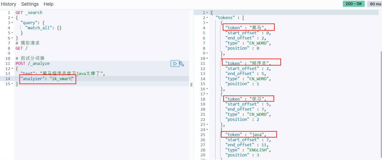This screenshot has width=382, height=160.
Task: Click the "position" : 0 output line
Action: pyautogui.click(x=242, y=48)
